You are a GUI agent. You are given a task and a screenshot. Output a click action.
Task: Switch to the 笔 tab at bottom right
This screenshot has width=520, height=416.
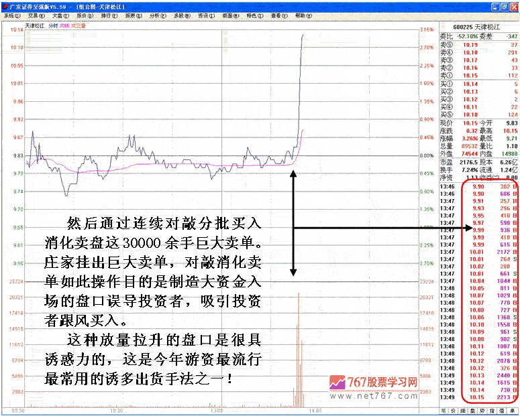(444, 410)
